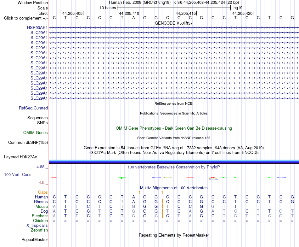Click the X_tropicalis alignment row label

pyautogui.click(x=37, y=226)
